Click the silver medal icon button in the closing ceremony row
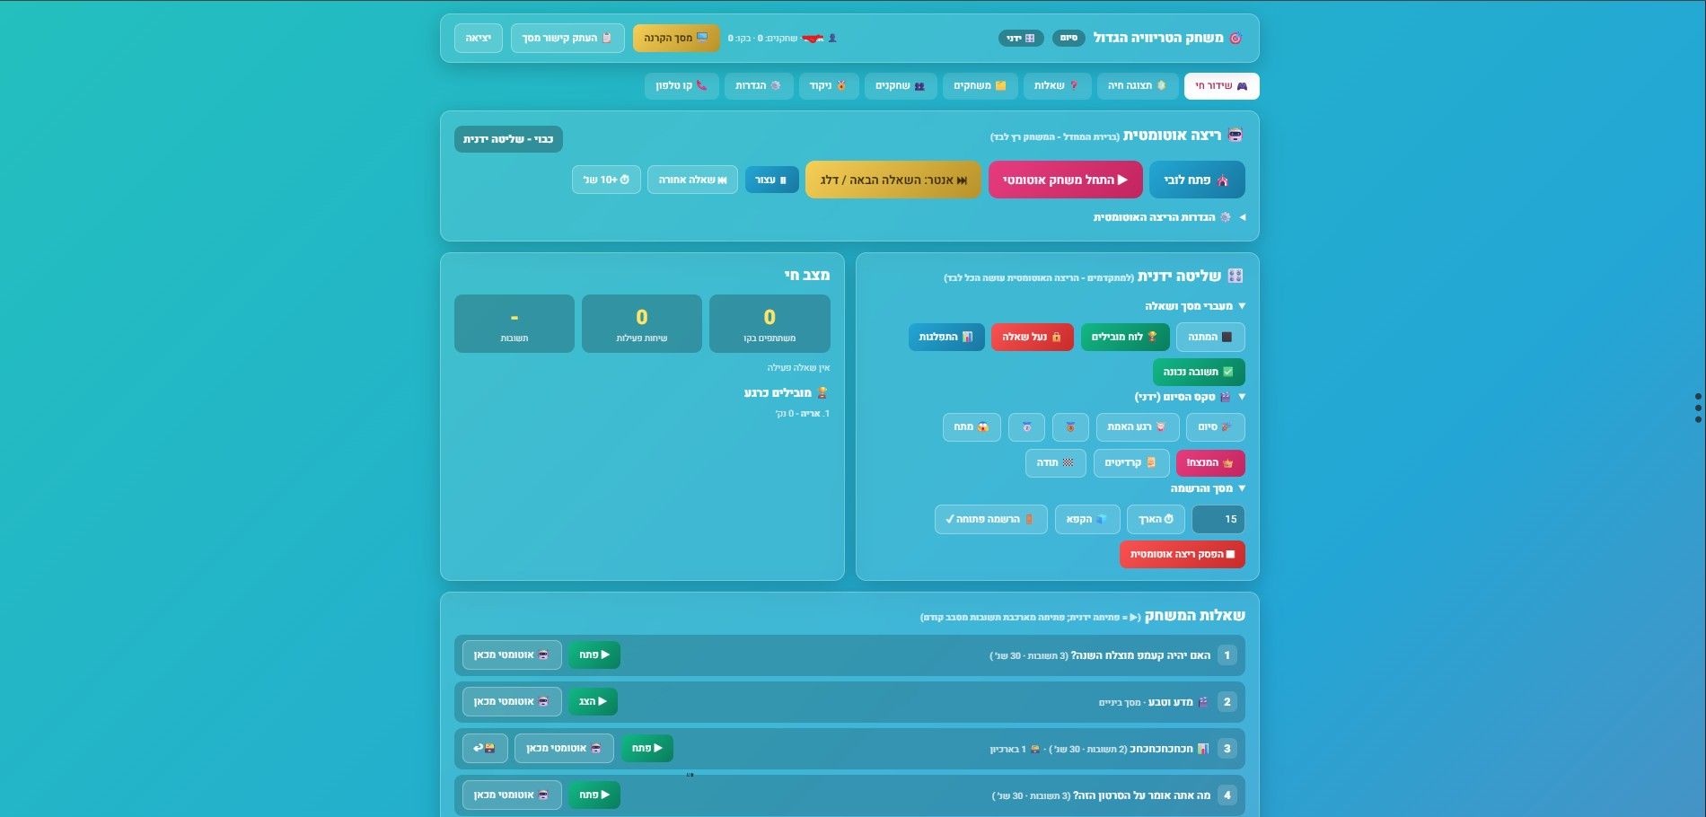 (1026, 427)
